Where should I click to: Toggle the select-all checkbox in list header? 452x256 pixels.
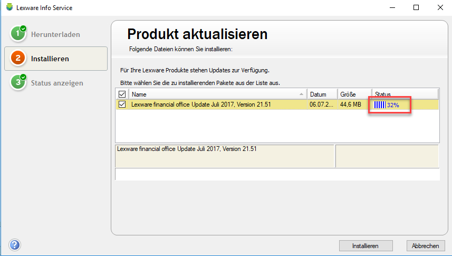point(122,94)
